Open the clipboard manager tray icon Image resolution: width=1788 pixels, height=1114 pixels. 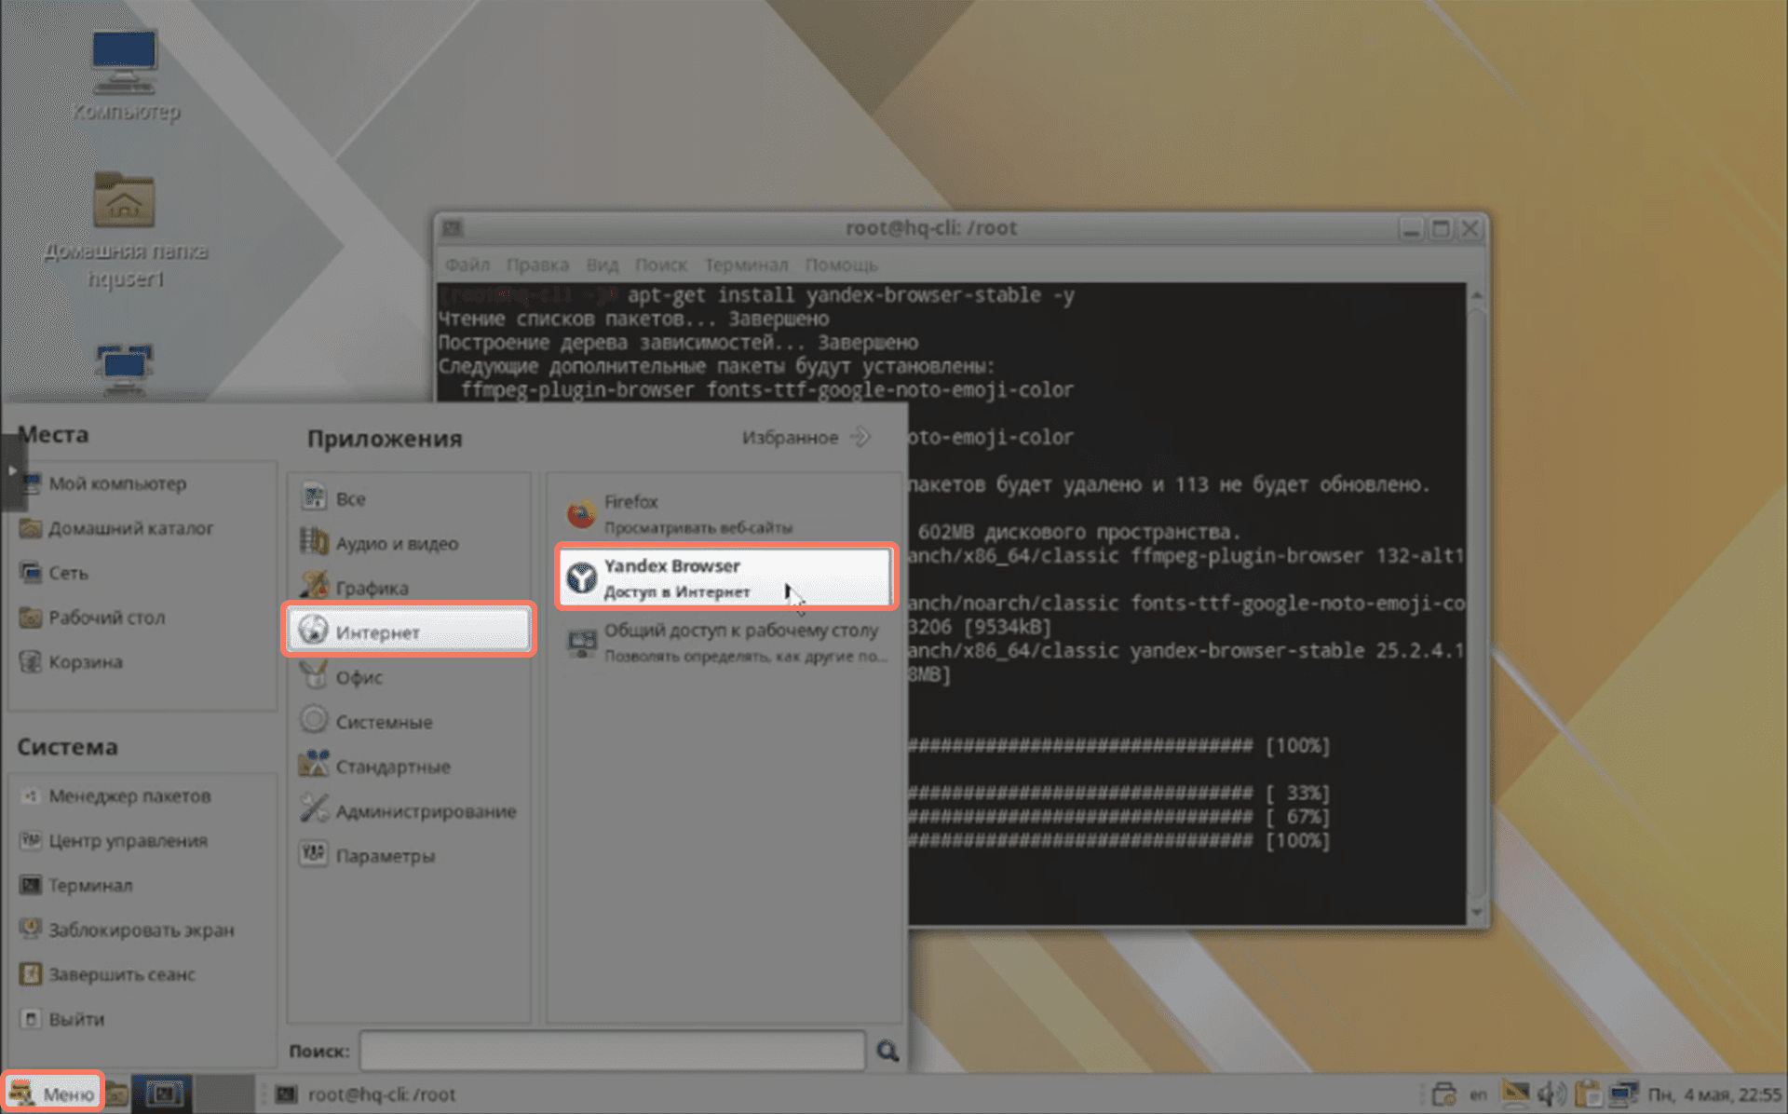(1588, 1094)
